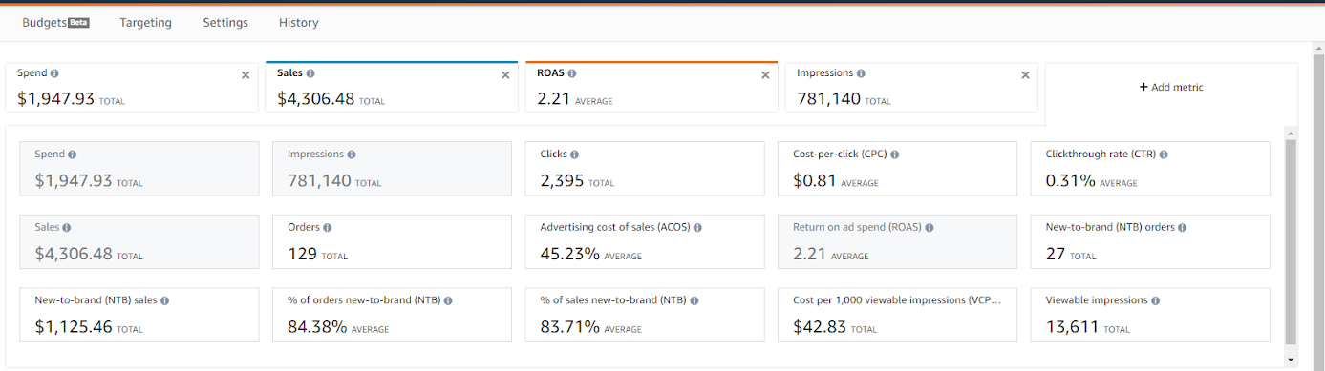The width and height of the screenshot is (1325, 371).
Task: Remove the Impressions metric from top bar
Action: tap(1025, 75)
